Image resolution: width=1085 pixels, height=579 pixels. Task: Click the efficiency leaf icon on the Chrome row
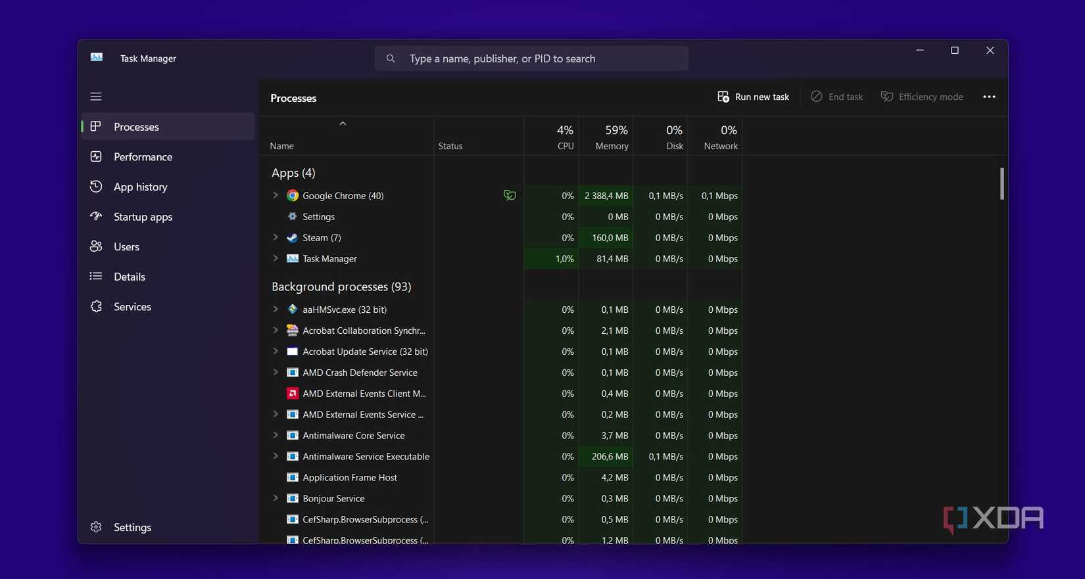click(510, 195)
